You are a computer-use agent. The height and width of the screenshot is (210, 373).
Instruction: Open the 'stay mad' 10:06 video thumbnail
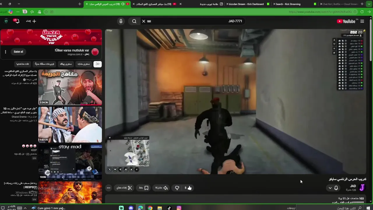click(70, 162)
